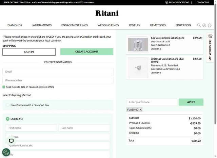Click the $849.00 diamond price

coord(197,38)
